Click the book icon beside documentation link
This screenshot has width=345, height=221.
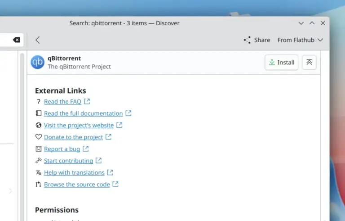coord(39,113)
